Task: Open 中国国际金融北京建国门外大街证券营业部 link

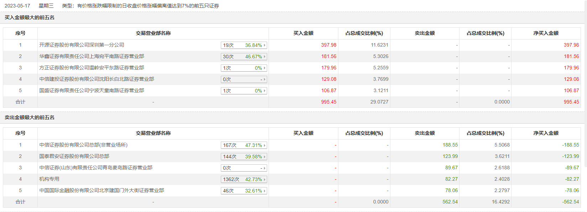Action: tap(102, 190)
